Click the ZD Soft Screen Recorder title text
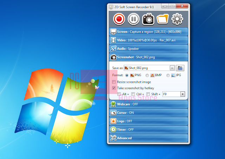225x159 pixels. click(x=134, y=7)
